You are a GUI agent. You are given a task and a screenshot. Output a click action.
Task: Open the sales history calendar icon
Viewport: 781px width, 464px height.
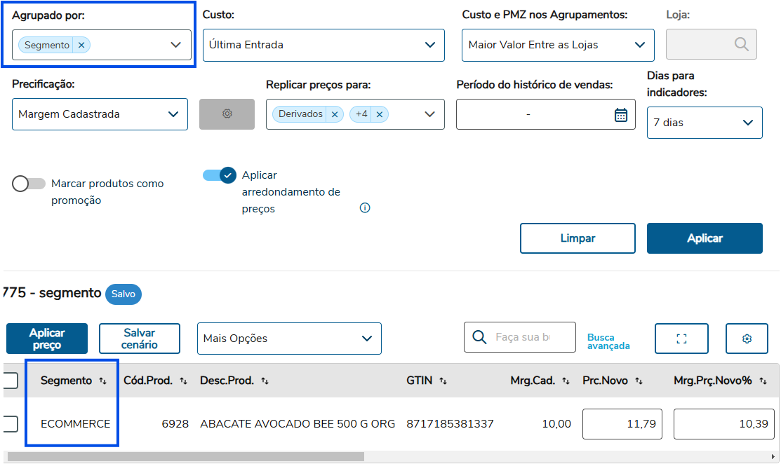tap(620, 115)
